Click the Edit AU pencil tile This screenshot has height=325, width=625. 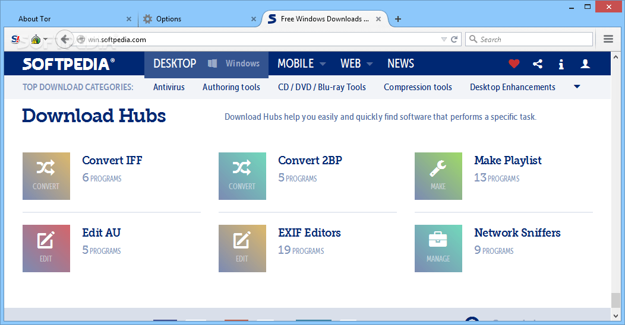[46, 248]
